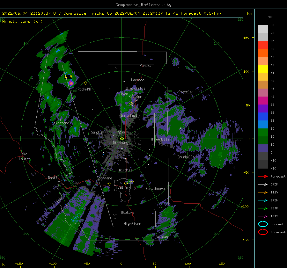Select the magenta storm core near RockyMH
Screen dimensions: 287x268
click(71, 83)
